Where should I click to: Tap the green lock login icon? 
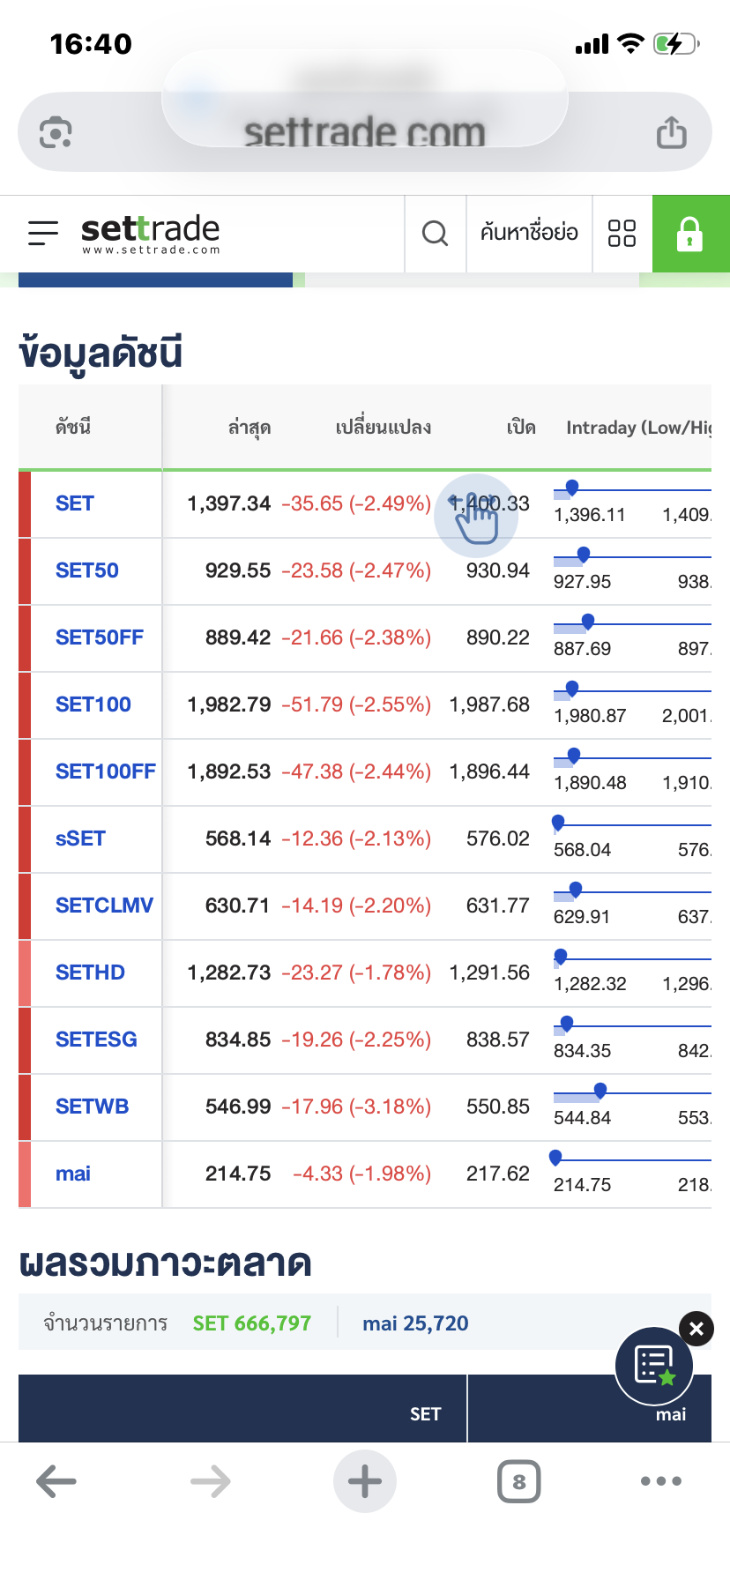(689, 235)
